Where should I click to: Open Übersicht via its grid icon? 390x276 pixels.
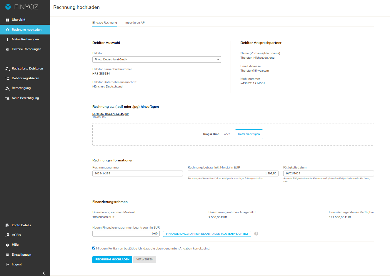point(7,20)
